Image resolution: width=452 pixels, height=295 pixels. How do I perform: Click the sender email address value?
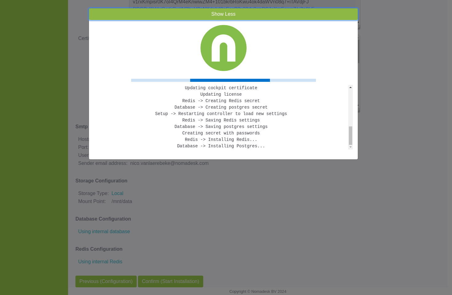coord(169,163)
